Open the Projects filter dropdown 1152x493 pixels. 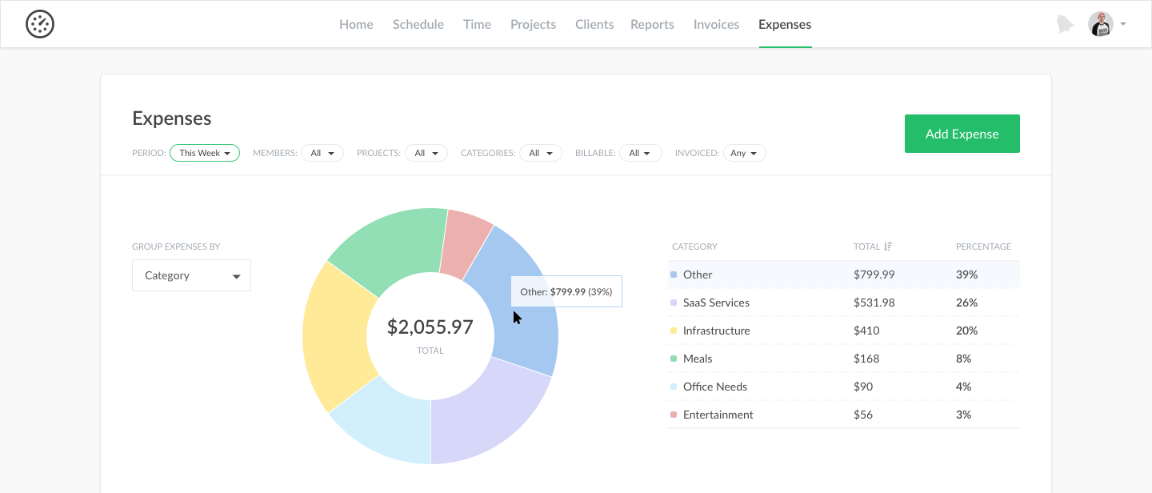[426, 153]
